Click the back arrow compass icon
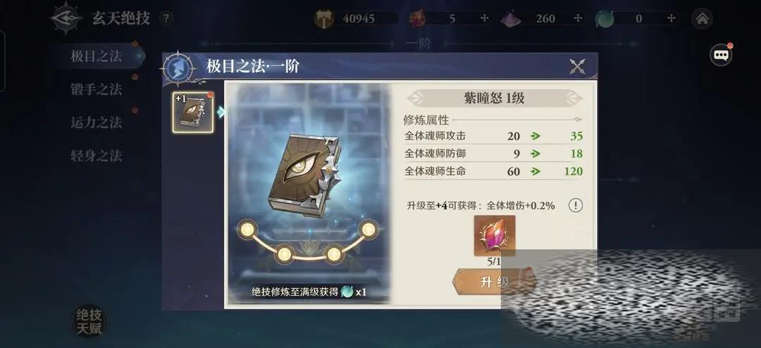The width and height of the screenshot is (761, 348). (66, 18)
